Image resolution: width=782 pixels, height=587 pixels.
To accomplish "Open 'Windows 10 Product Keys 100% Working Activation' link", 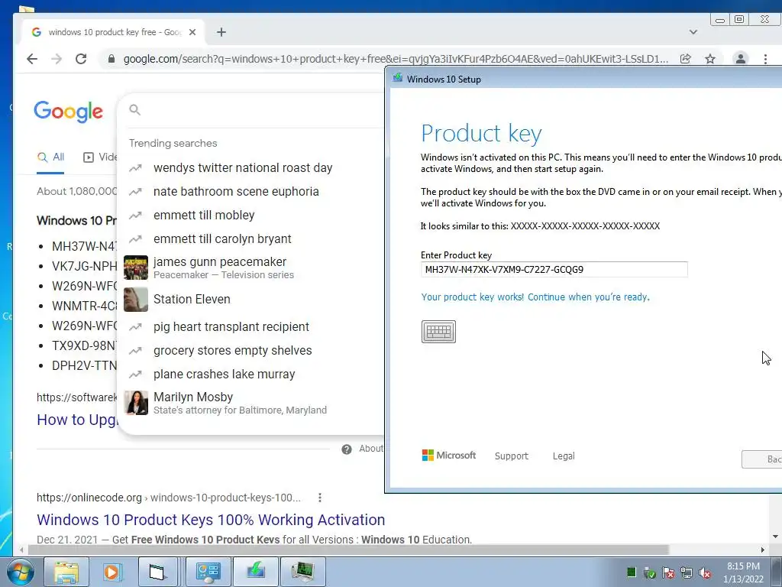I will pos(211,520).
